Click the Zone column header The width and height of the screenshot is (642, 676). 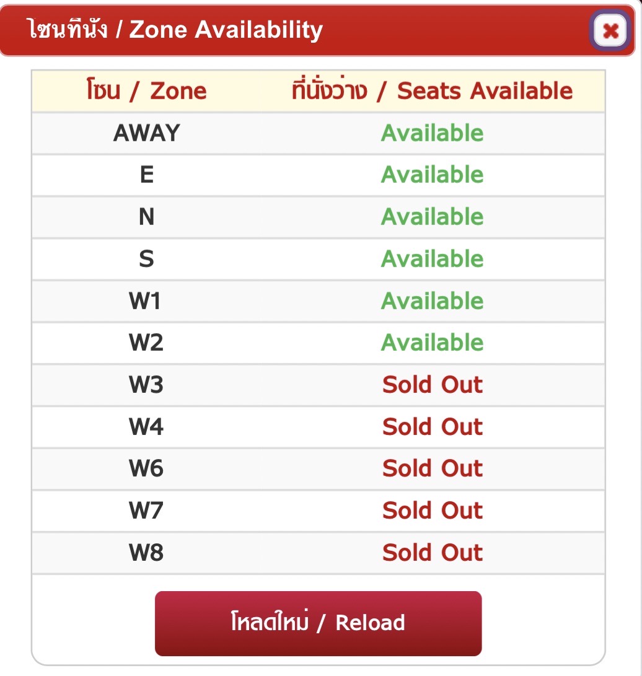click(146, 91)
